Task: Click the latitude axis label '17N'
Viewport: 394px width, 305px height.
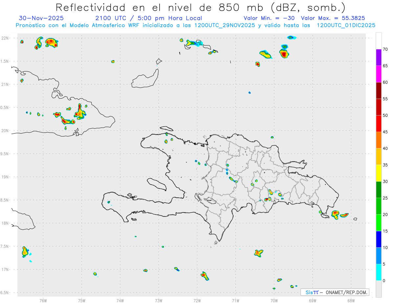Action: pos(5,269)
